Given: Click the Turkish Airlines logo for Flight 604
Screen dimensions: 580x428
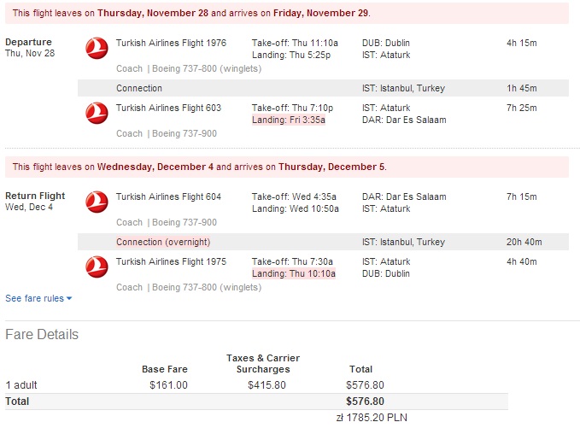Looking at the screenshot, I should 97,202.
